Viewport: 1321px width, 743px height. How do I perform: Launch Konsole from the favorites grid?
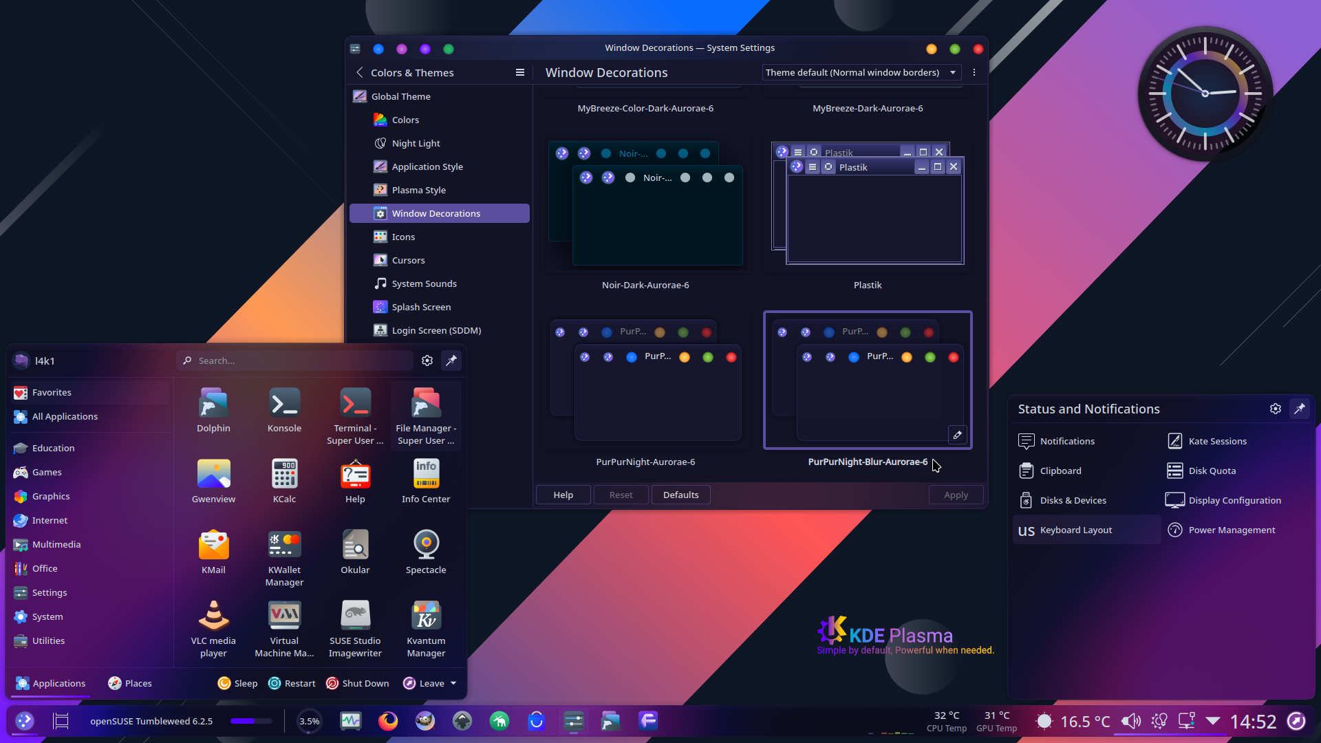pos(284,411)
